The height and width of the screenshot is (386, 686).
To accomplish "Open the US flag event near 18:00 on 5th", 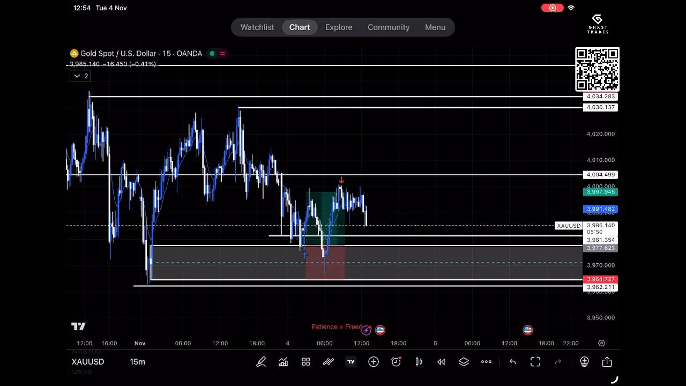I will click(x=528, y=330).
